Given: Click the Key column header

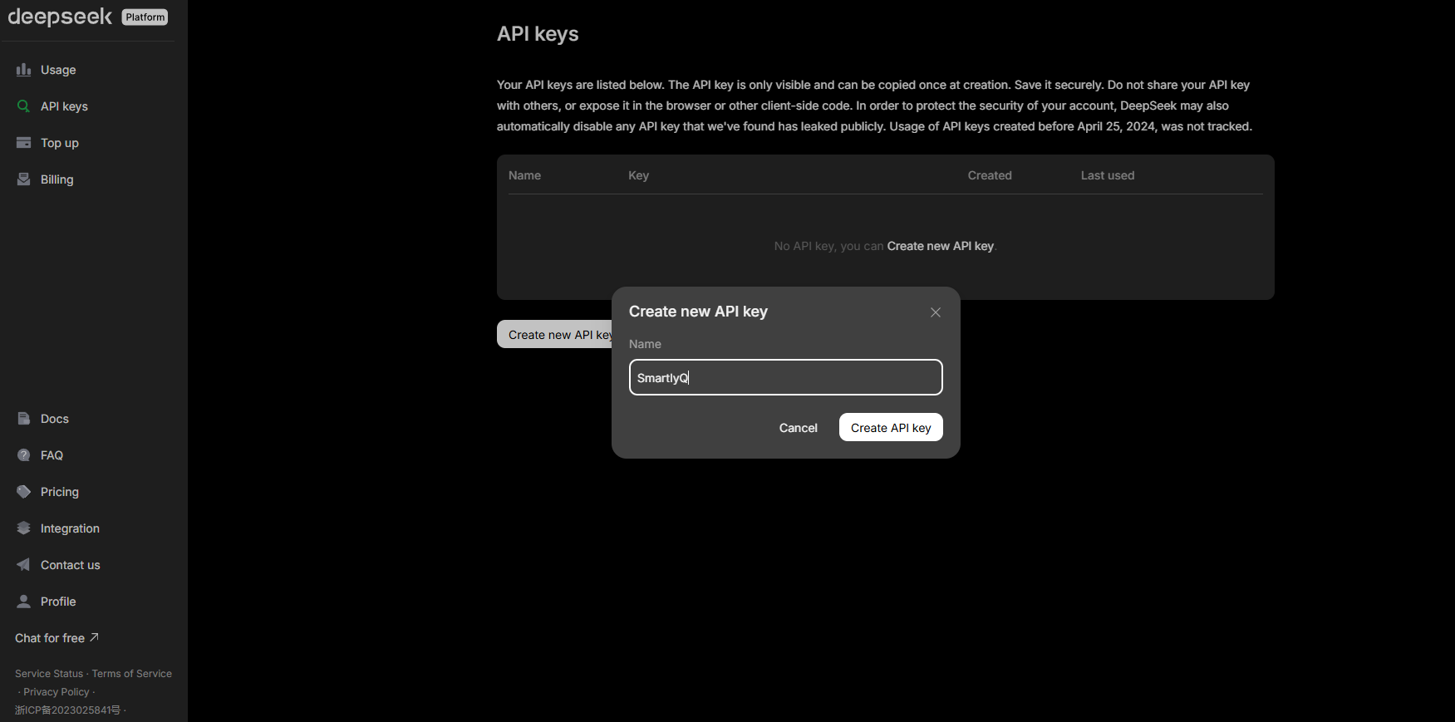Looking at the screenshot, I should click(638, 175).
